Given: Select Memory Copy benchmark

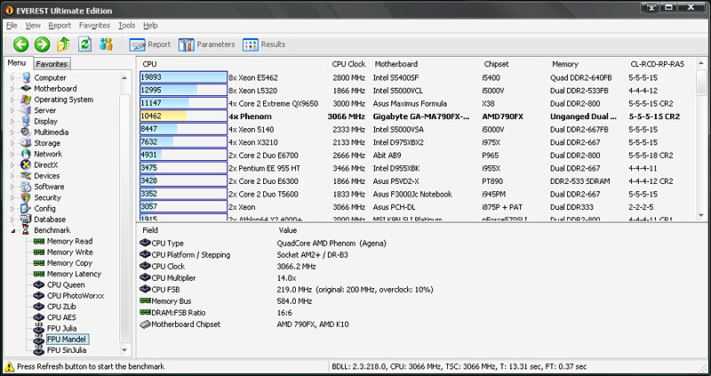Looking at the screenshot, I should (x=69, y=262).
